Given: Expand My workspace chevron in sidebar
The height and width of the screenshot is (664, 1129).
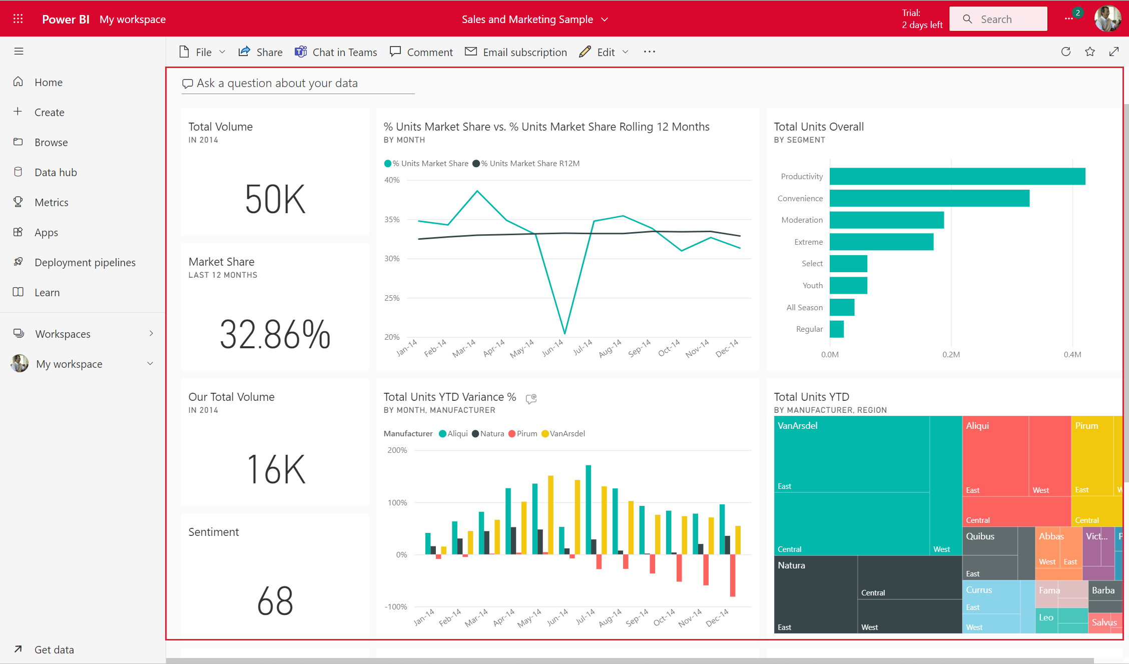Looking at the screenshot, I should (153, 364).
